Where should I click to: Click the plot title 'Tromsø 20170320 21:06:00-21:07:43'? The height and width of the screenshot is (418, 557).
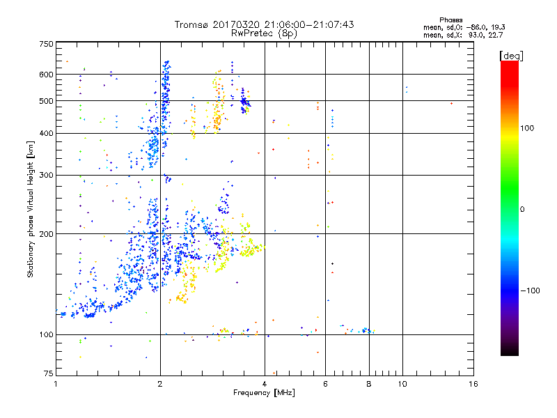(264, 24)
